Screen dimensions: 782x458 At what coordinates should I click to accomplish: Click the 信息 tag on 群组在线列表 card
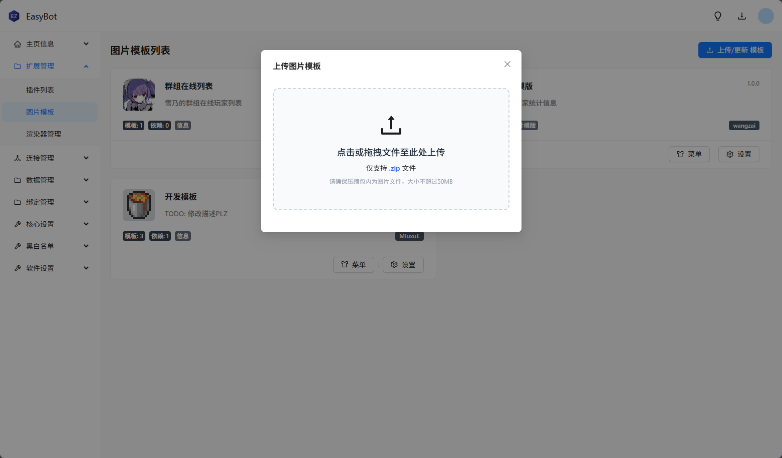(183, 126)
